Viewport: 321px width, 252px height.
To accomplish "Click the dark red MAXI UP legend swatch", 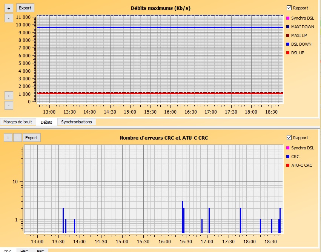I will [288, 35].
